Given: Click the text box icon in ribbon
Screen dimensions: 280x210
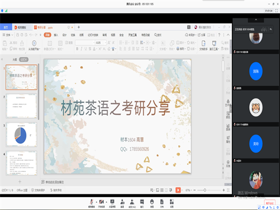Looking at the screenshot, I should coord(163,43).
